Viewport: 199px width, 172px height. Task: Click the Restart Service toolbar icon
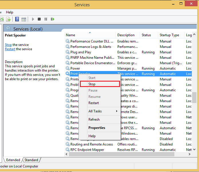(52, 19)
